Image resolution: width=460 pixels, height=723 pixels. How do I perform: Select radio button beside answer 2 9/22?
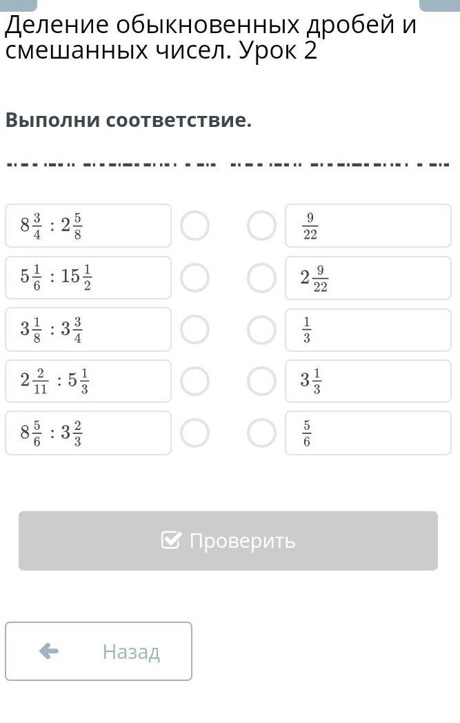(261, 278)
